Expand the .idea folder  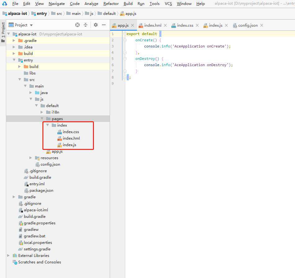(14, 47)
